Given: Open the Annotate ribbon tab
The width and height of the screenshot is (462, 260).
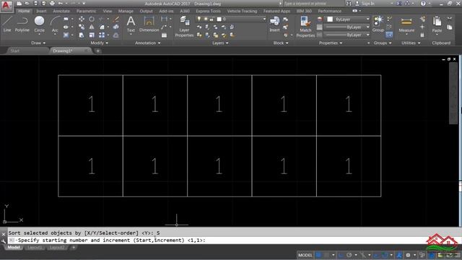Looking at the screenshot, I should point(61,11).
